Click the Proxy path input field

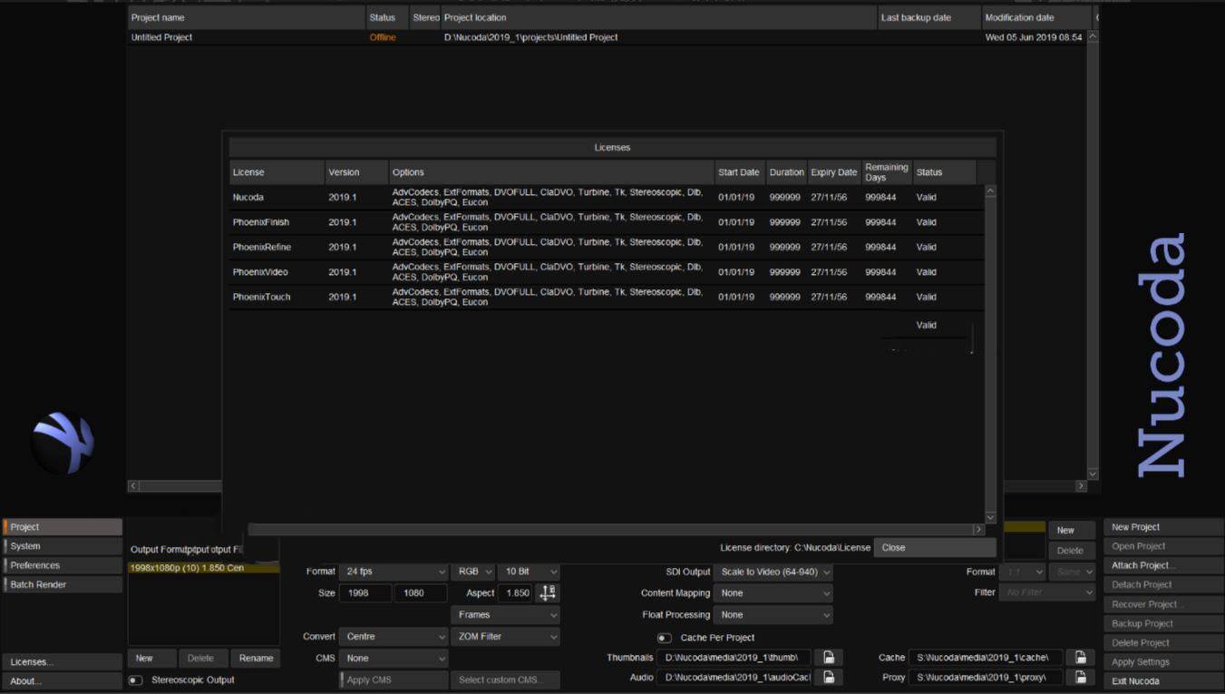coord(987,678)
